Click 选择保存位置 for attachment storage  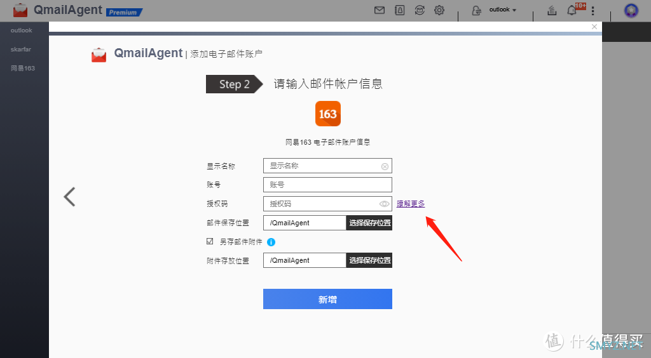369,260
